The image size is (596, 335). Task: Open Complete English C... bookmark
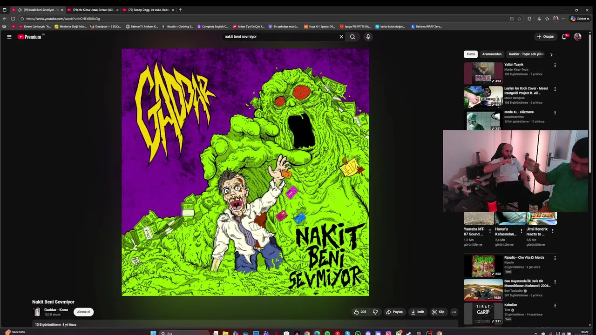coord(213,27)
